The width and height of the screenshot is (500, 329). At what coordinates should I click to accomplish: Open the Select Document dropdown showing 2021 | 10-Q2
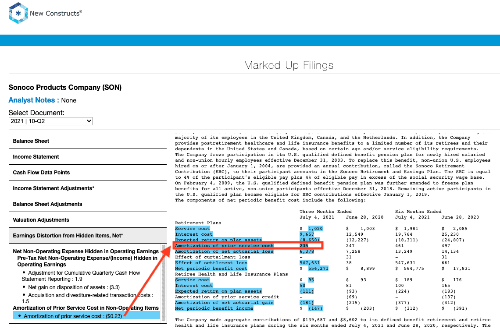pos(51,121)
